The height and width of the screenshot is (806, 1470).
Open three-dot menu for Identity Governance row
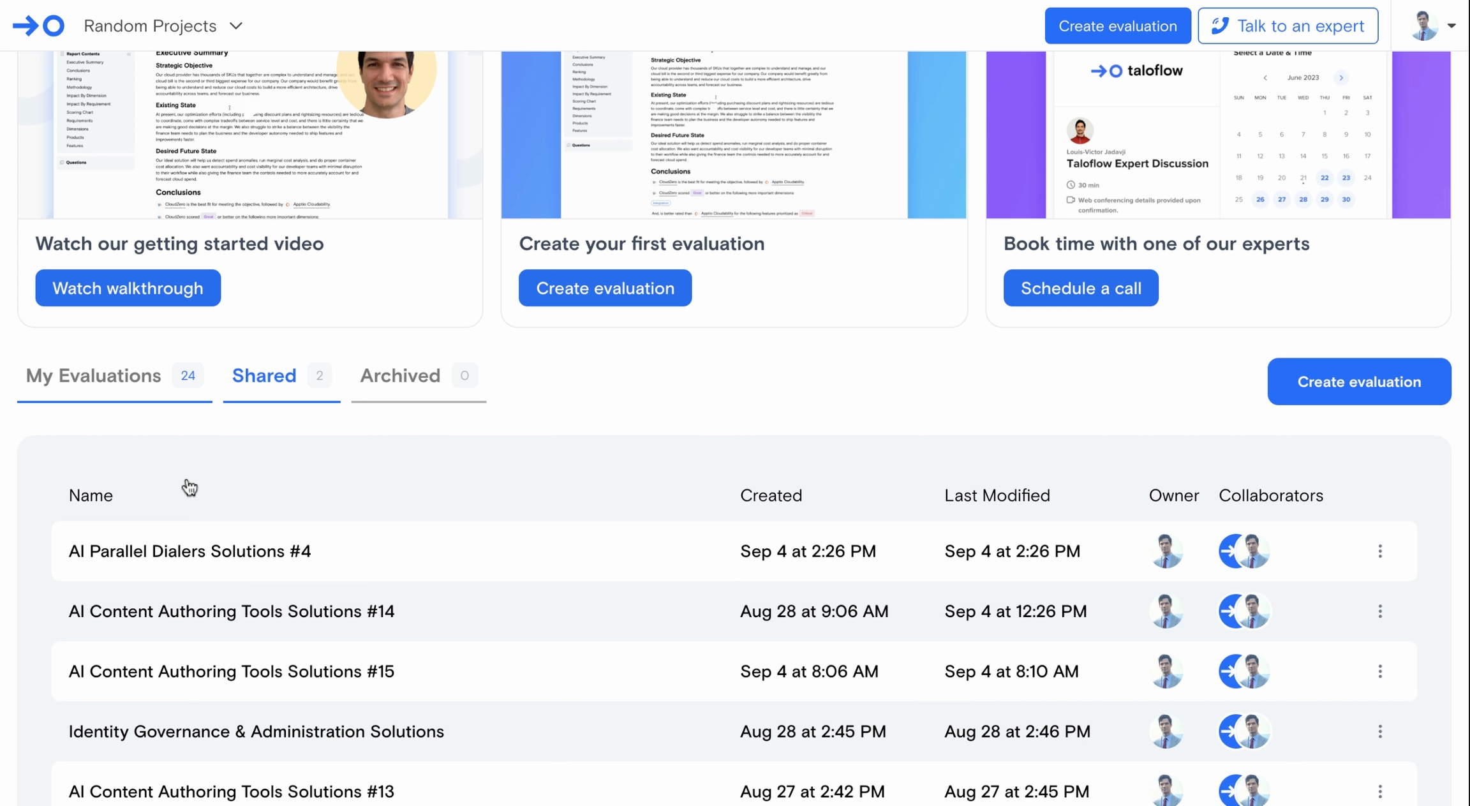click(x=1379, y=731)
